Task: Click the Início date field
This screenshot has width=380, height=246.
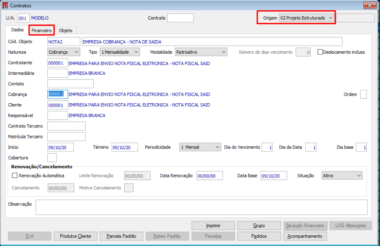Action: point(60,147)
